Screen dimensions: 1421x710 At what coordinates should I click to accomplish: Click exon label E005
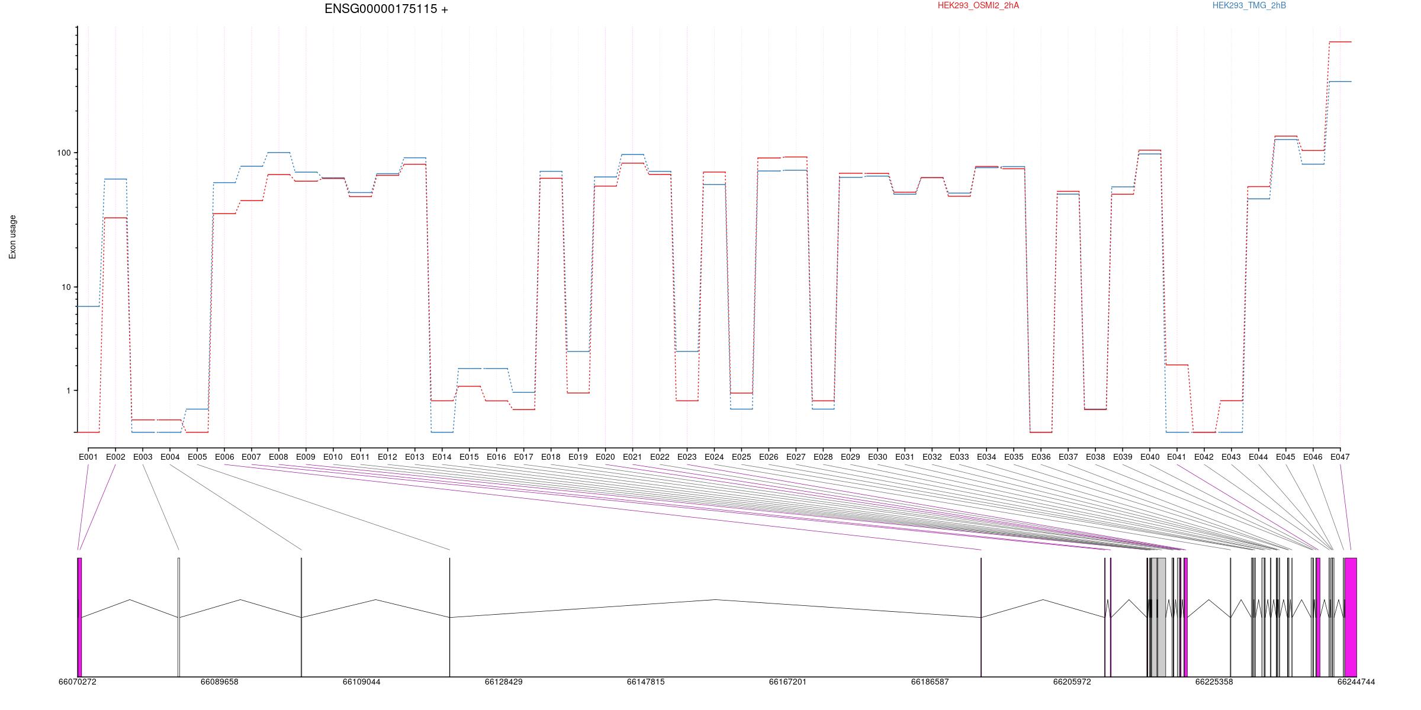click(197, 457)
